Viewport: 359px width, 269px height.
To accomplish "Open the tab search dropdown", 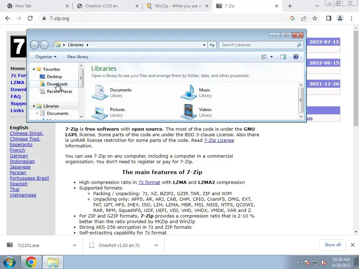I will 317,6.
